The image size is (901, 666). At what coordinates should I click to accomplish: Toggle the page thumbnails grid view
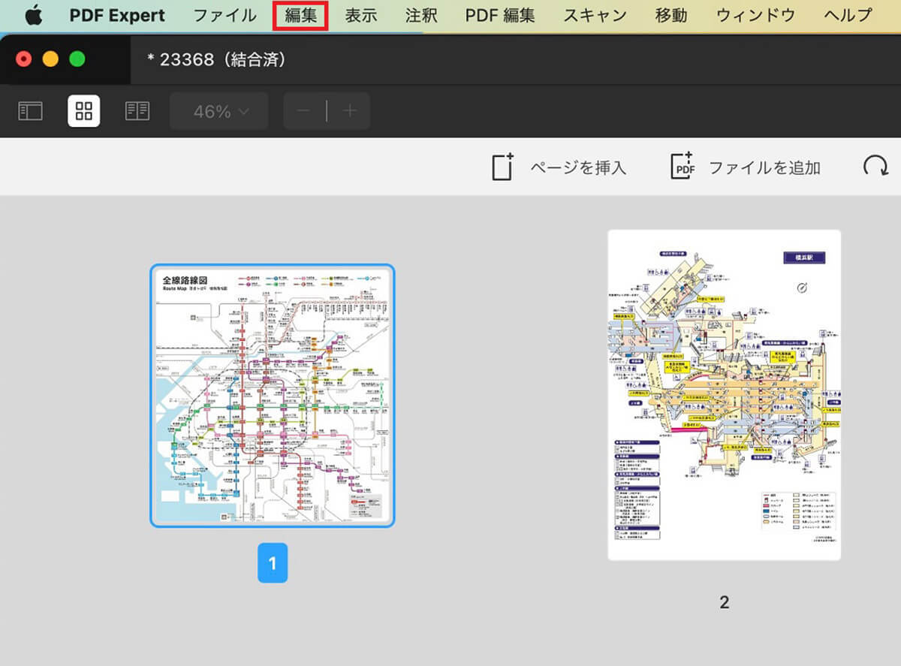[84, 111]
